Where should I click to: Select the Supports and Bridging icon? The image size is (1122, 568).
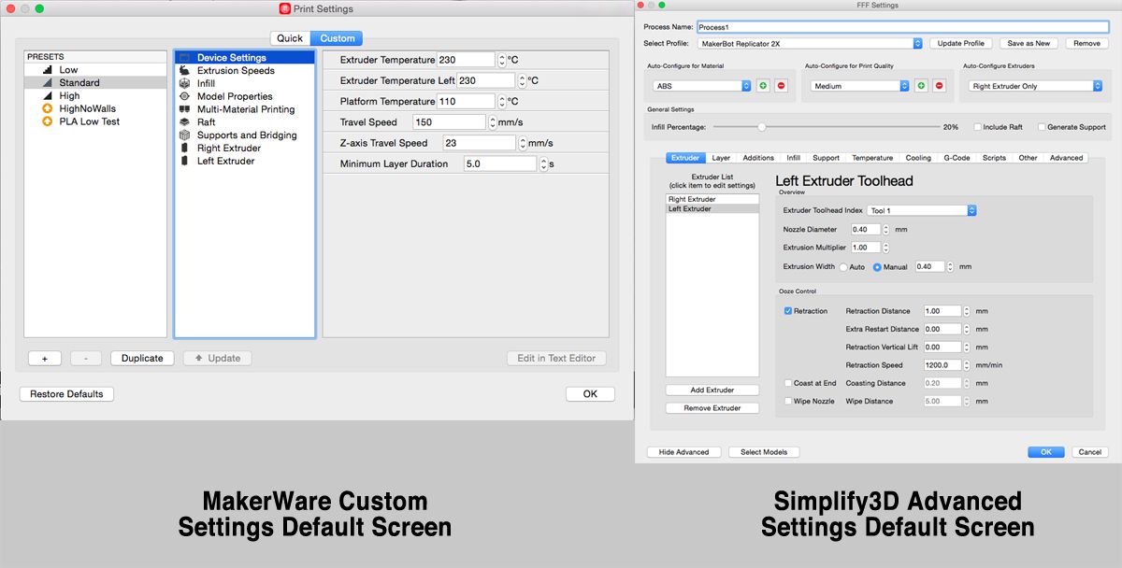[x=184, y=135]
